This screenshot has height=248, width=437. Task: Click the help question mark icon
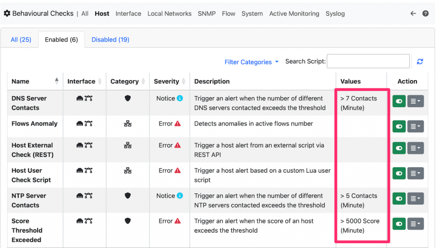[425, 14]
